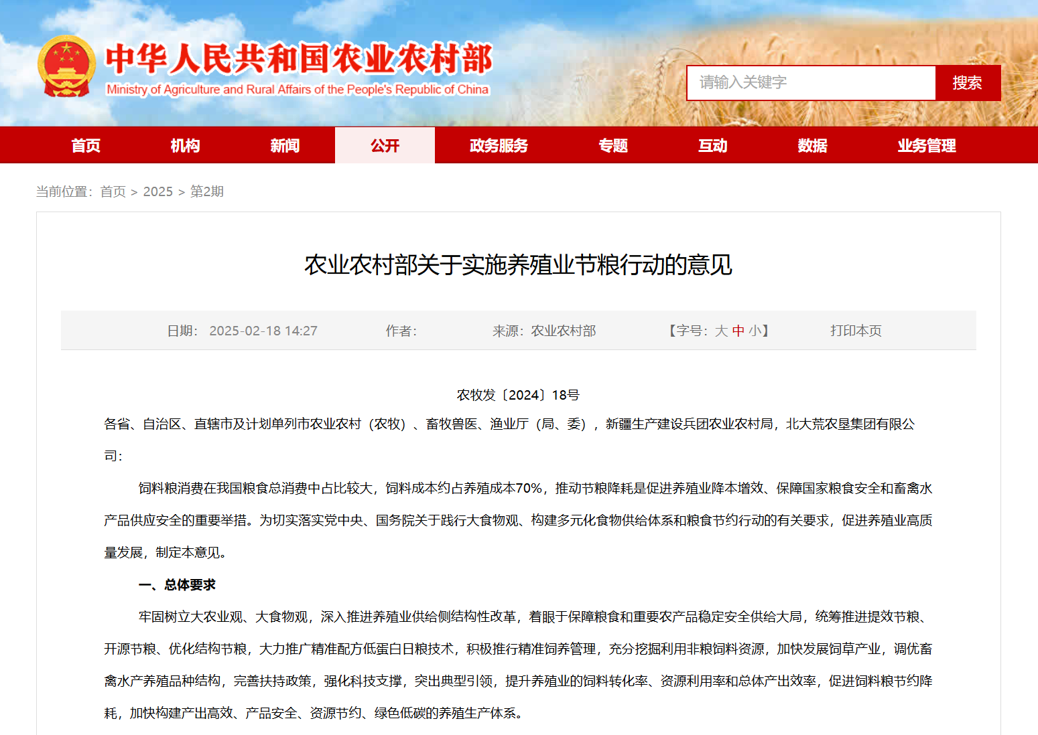The image size is (1038, 735).
Task: Click the national emblem logo
Action: coord(66,66)
